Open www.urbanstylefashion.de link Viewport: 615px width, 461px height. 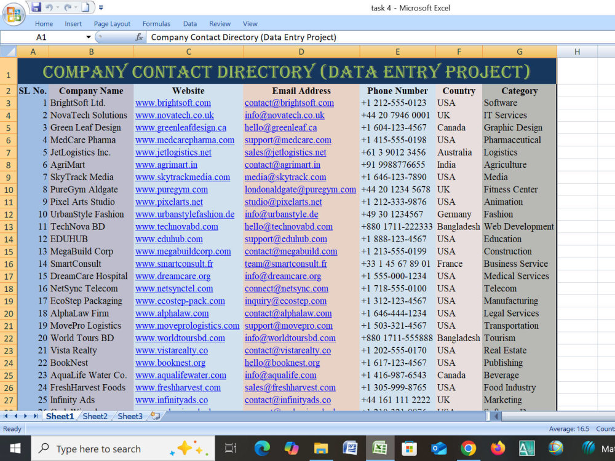pyautogui.click(x=184, y=215)
